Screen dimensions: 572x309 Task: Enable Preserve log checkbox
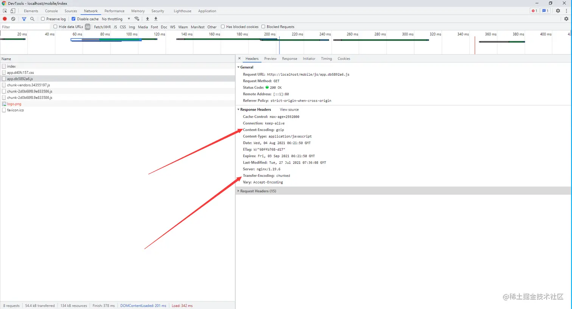tap(43, 19)
